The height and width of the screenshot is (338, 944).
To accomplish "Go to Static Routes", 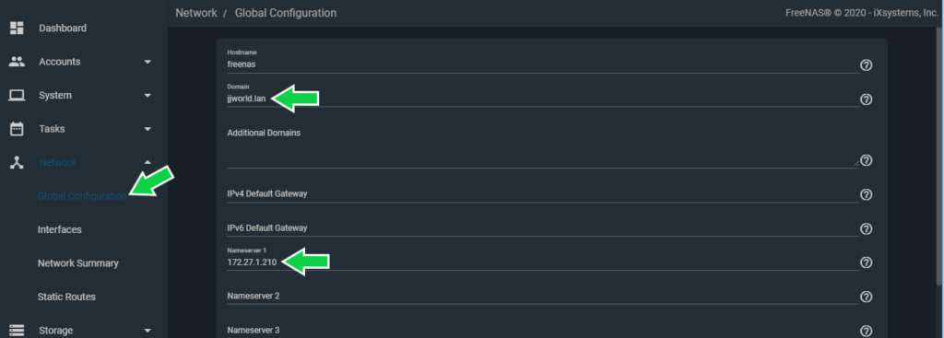I will pyautogui.click(x=66, y=297).
